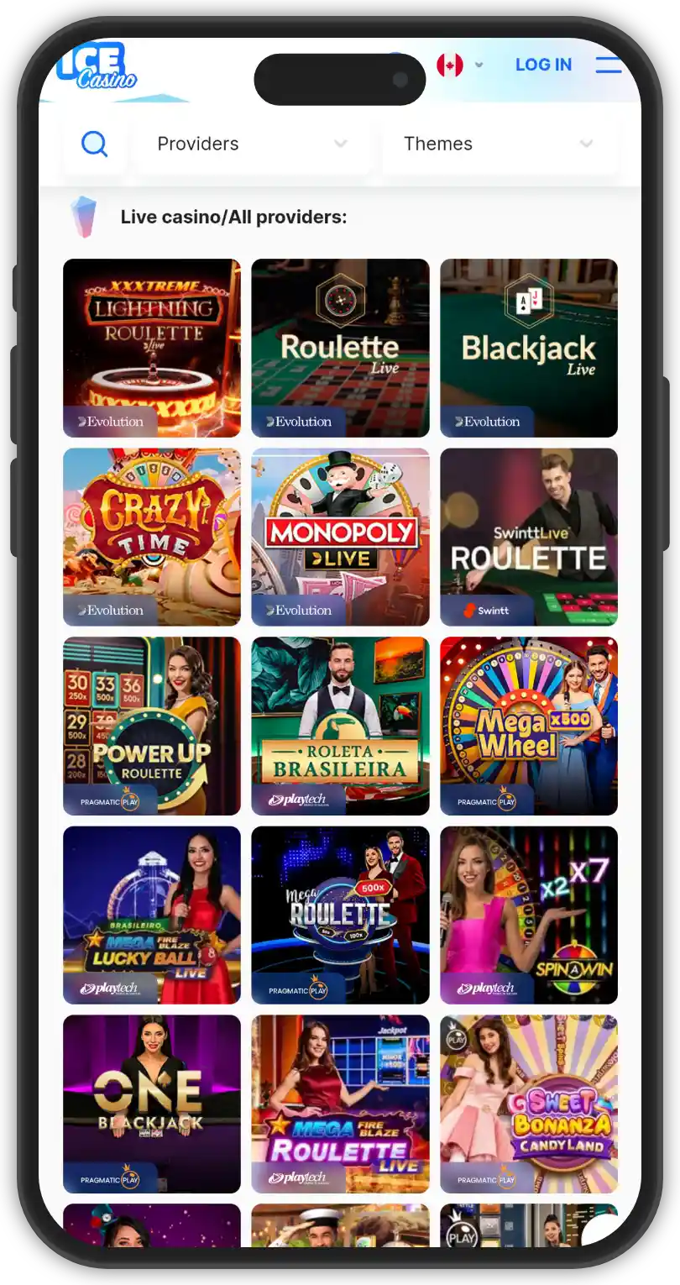The width and height of the screenshot is (680, 1285).
Task: Select the Canadian flag language icon
Action: point(450,65)
